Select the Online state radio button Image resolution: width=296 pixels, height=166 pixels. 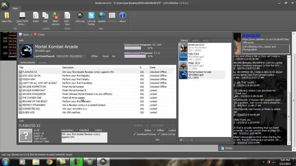[x=142, y=130]
